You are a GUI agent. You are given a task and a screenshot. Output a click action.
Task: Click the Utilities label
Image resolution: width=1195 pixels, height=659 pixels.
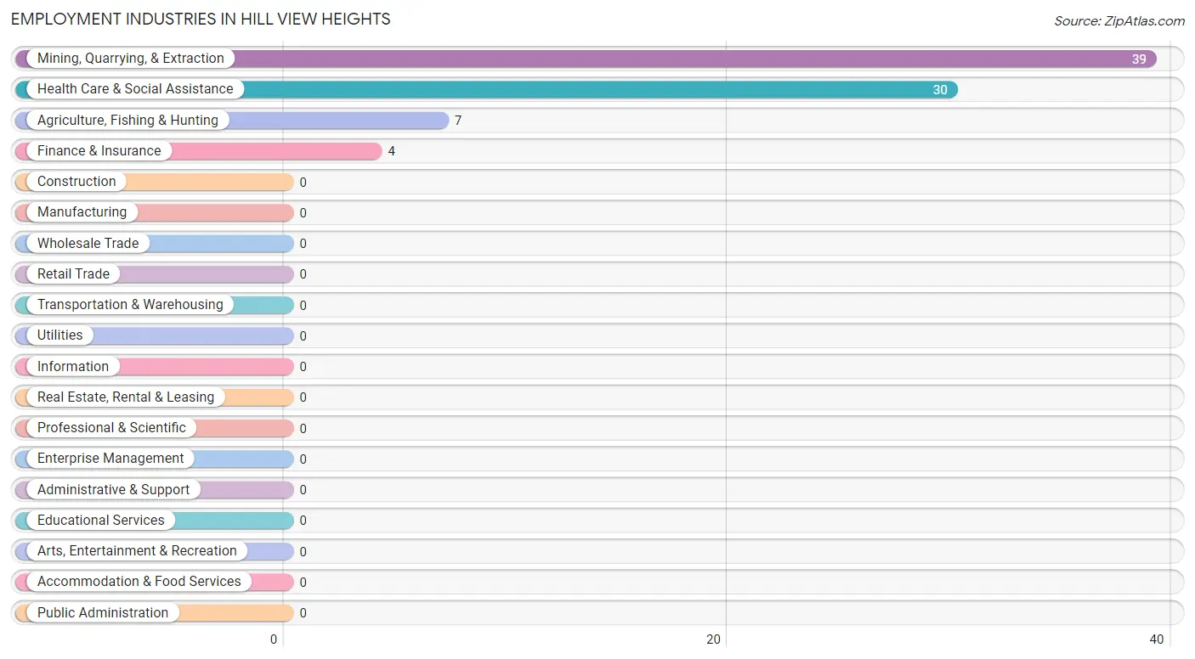click(59, 335)
